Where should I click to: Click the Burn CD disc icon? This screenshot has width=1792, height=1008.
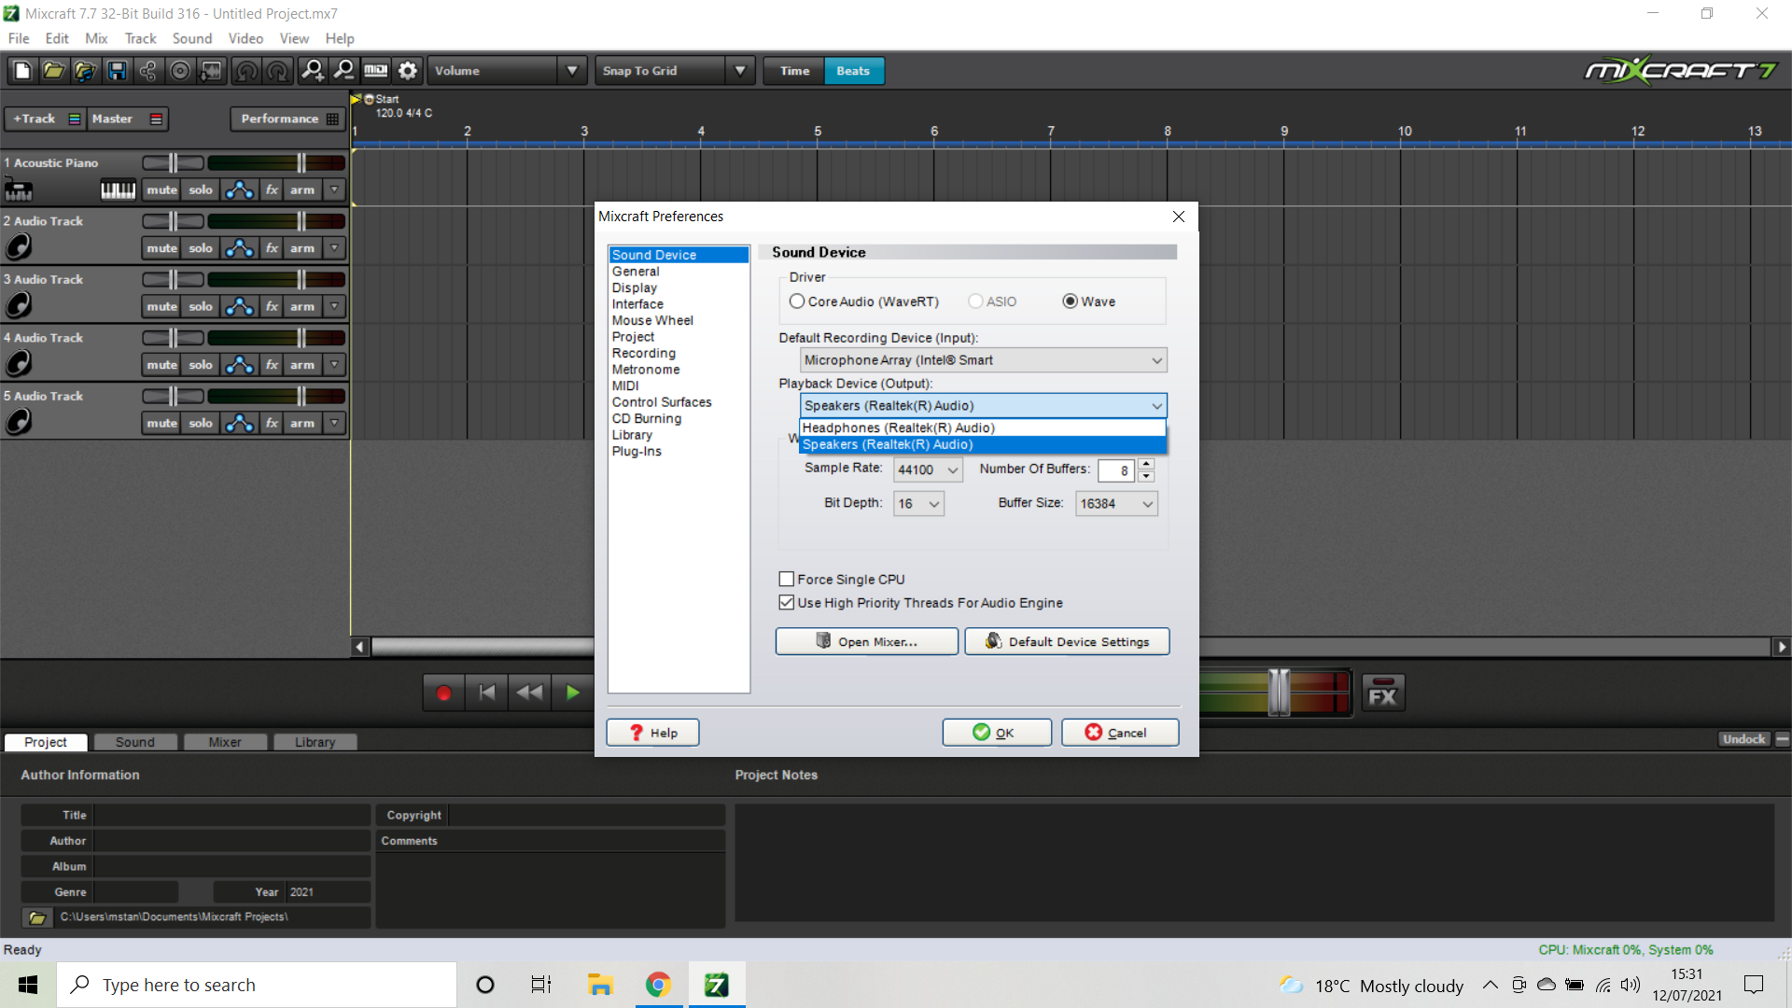[x=180, y=71]
